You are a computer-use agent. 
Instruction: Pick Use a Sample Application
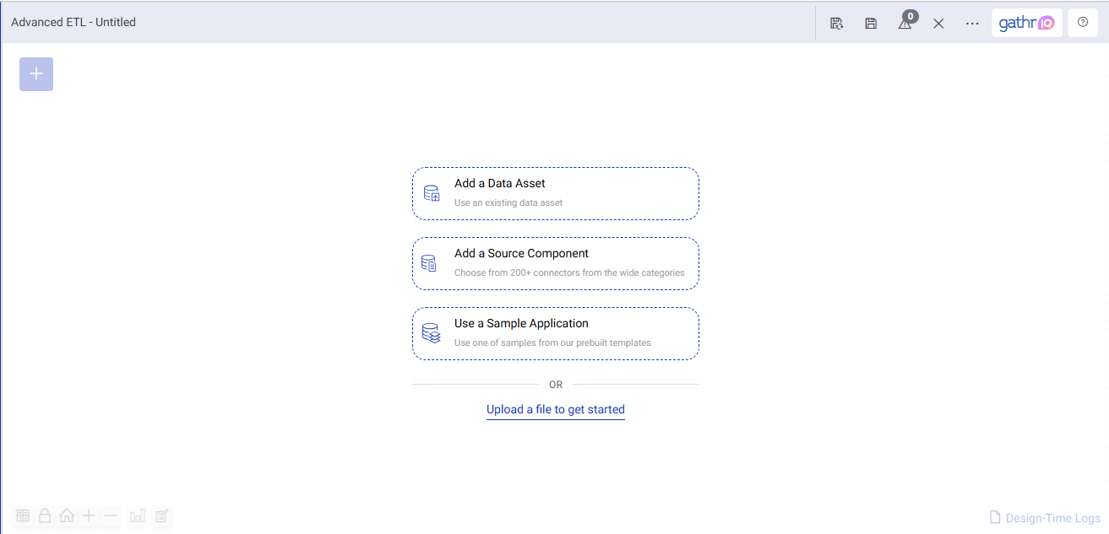pyautogui.click(x=555, y=333)
